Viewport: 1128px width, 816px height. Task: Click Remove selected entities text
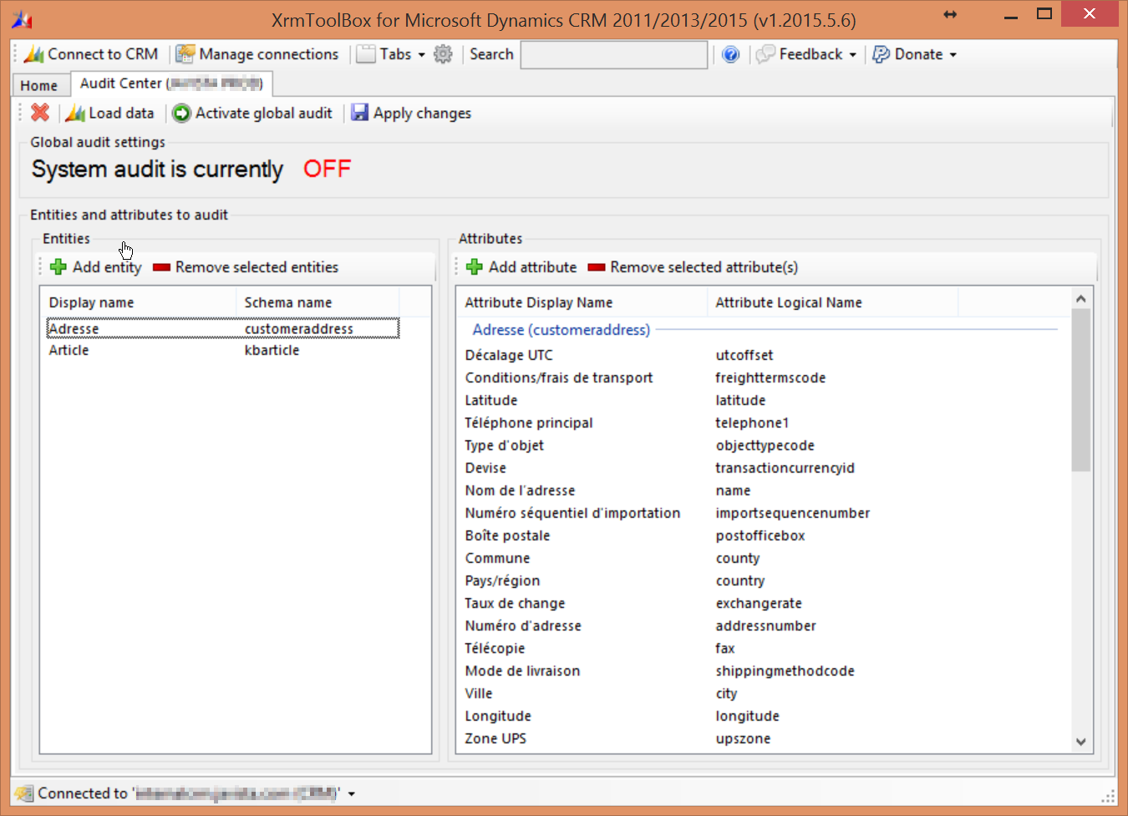point(257,267)
